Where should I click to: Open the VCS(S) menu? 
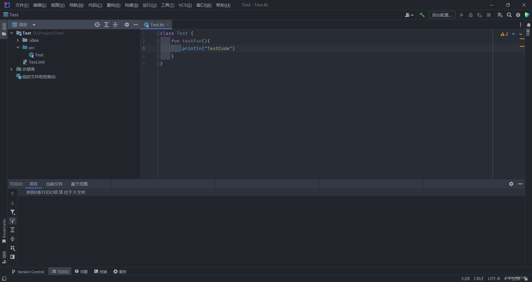[185, 5]
